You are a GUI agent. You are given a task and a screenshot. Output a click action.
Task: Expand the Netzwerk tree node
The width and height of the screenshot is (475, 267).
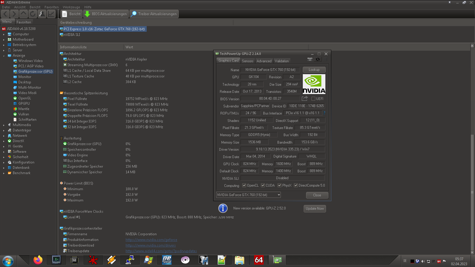coord(4,136)
